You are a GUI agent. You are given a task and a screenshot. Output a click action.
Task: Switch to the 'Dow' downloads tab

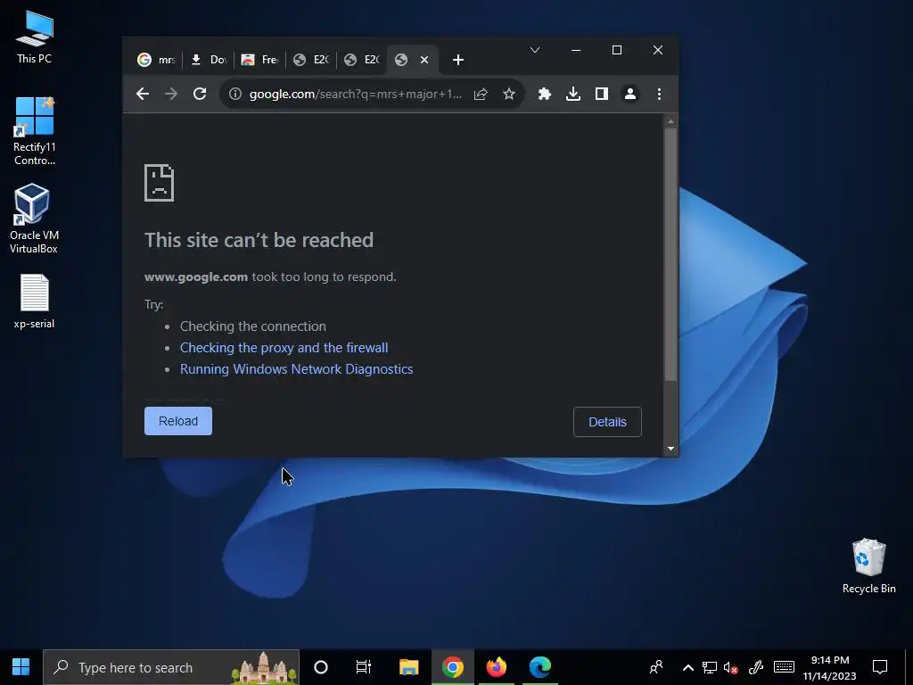209,60
